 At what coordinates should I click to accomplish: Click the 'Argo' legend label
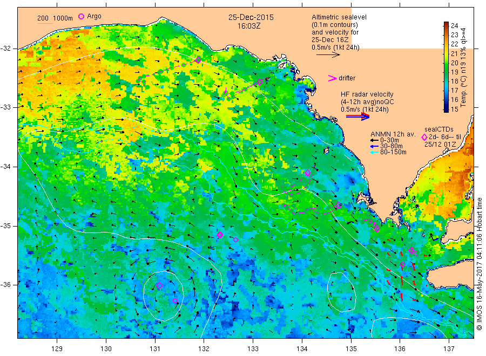click(x=94, y=16)
